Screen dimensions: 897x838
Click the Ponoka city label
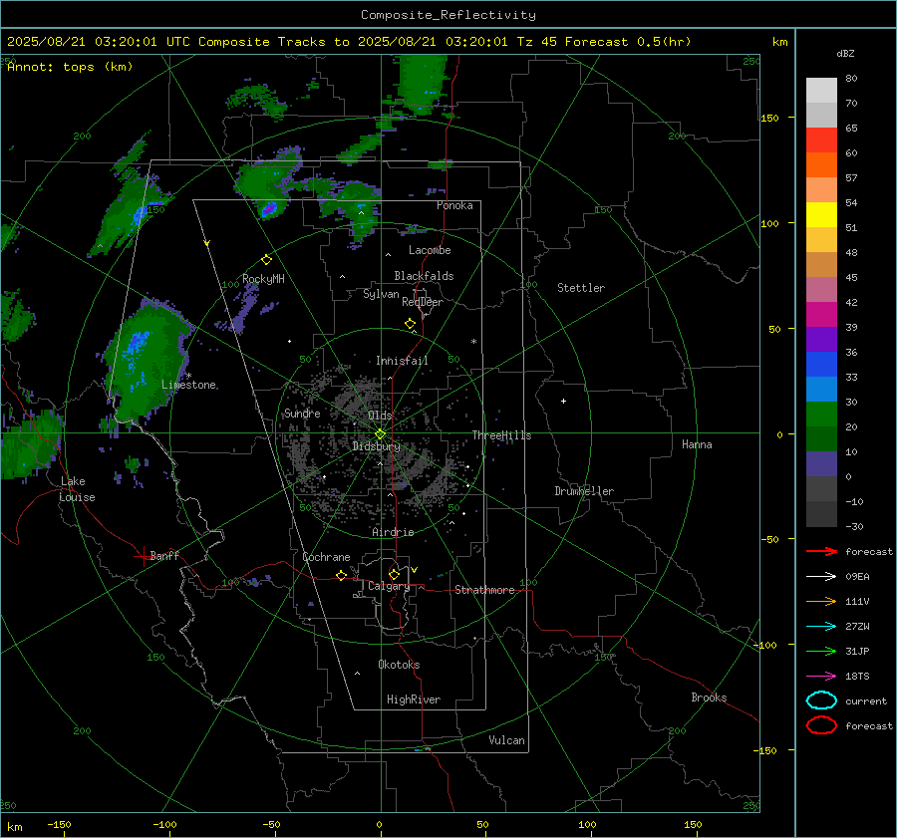[x=454, y=205]
